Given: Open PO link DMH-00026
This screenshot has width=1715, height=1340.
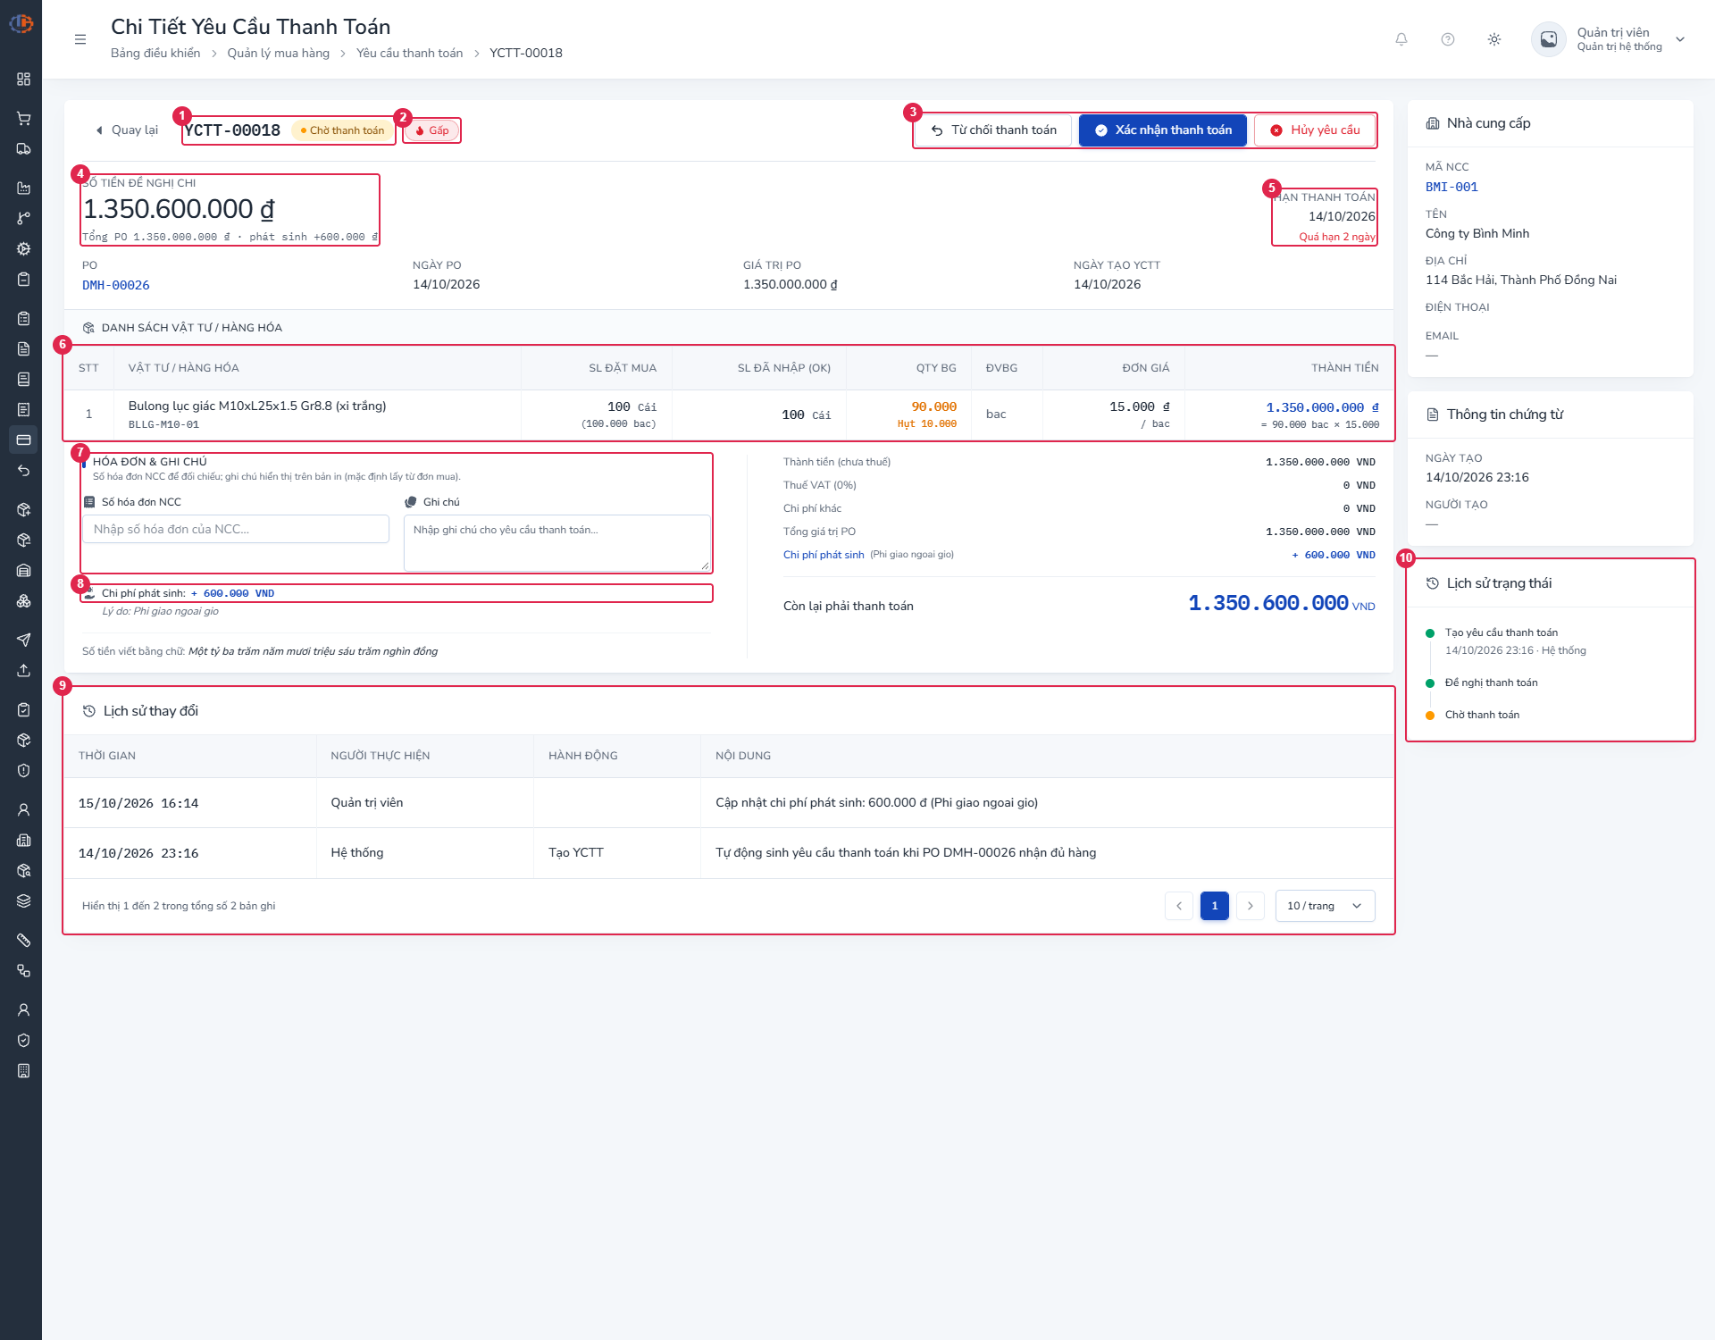Looking at the screenshot, I should [x=116, y=285].
